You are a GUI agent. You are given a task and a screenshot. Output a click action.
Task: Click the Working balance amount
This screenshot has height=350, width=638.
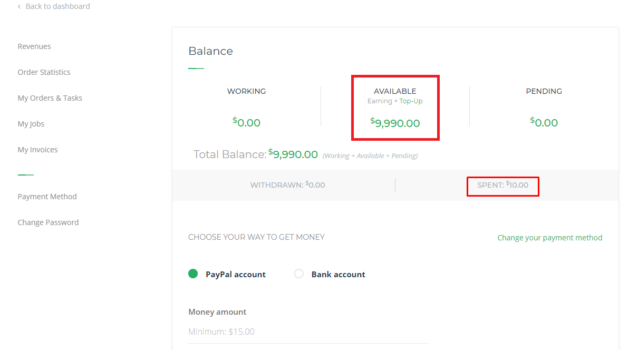tap(247, 123)
